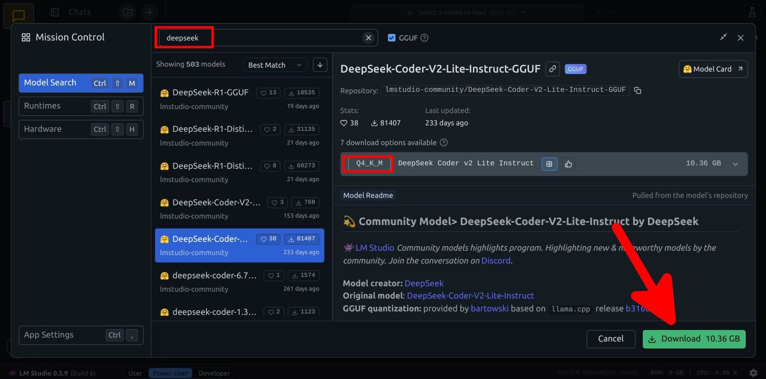This screenshot has width=766, height=379.
Task: Expand the download options with the 10.36 GB chevron
Action: coord(735,164)
